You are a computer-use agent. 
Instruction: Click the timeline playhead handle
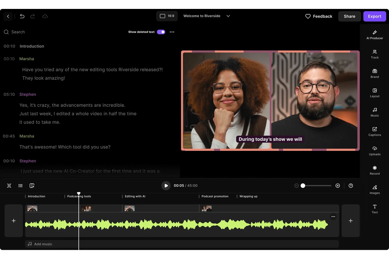pos(79,193)
